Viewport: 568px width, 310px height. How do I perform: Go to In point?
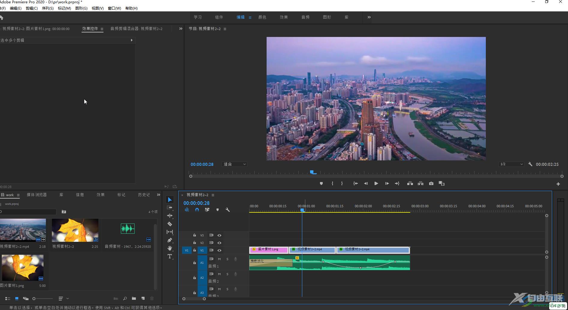click(x=355, y=184)
